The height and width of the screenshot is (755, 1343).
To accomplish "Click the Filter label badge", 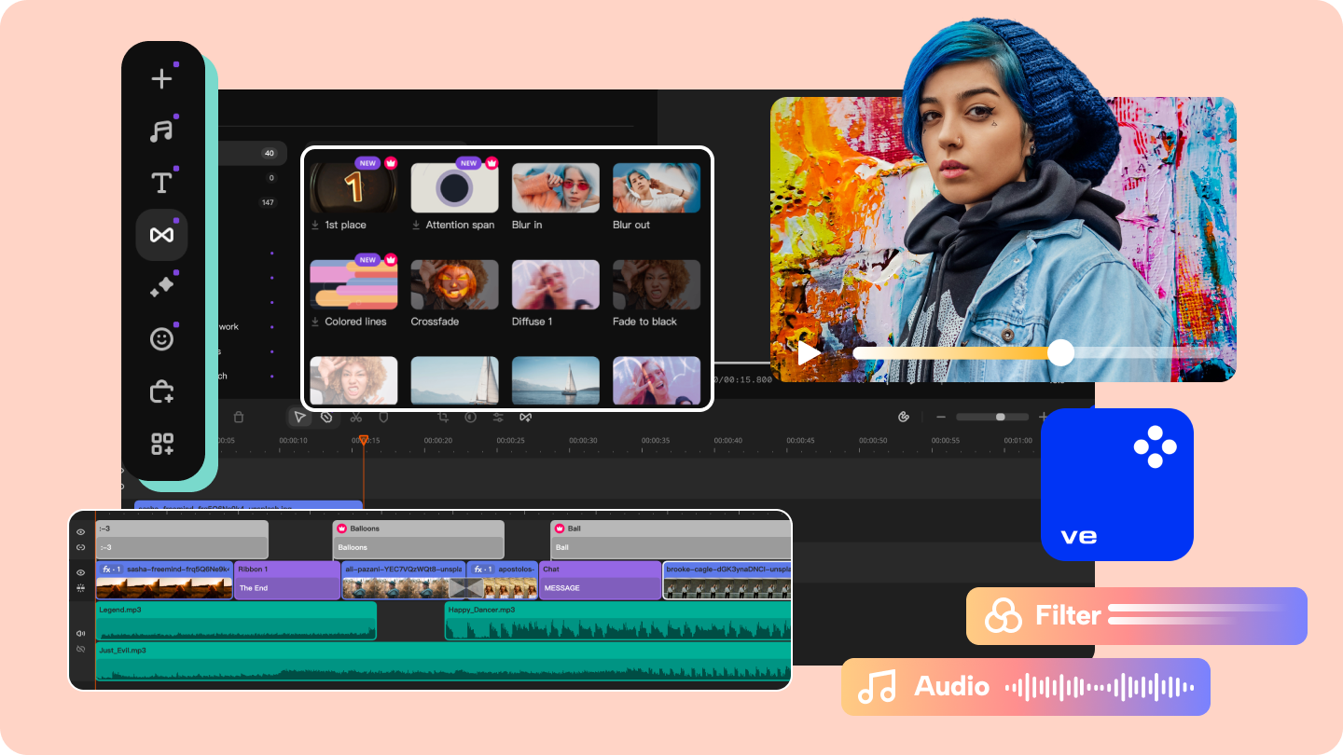I will coord(1136,616).
